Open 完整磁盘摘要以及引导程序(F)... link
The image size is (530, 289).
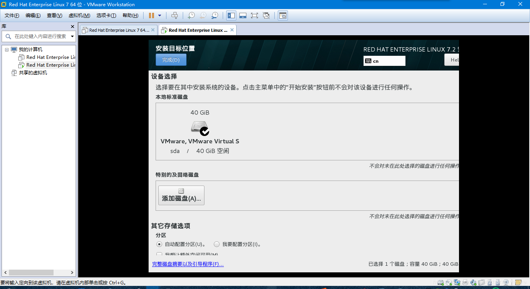(x=188, y=264)
